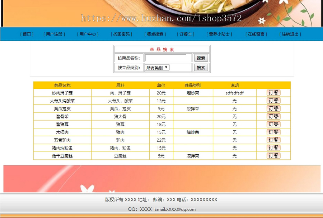Click the 菜品名称 column header
Image resolution: width=323 pixels, height=218 pixels.
pos(62,85)
